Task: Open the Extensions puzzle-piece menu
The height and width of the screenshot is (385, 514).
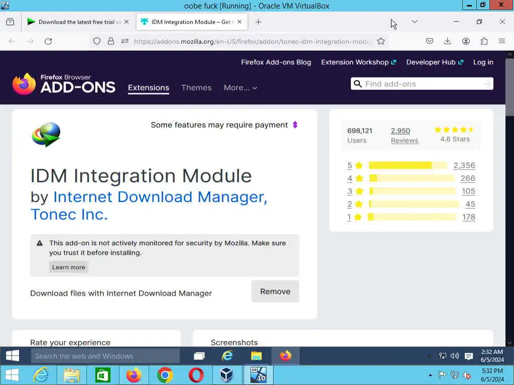Action: (x=484, y=41)
